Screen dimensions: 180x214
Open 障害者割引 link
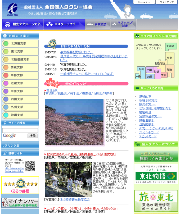click(x=147, y=120)
